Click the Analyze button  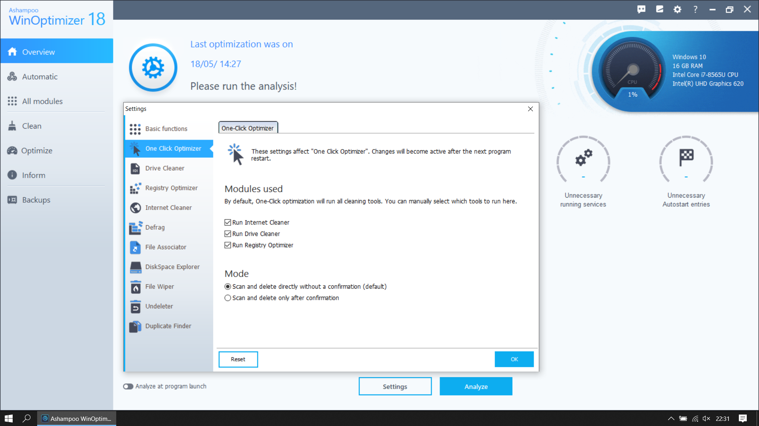point(476,387)
